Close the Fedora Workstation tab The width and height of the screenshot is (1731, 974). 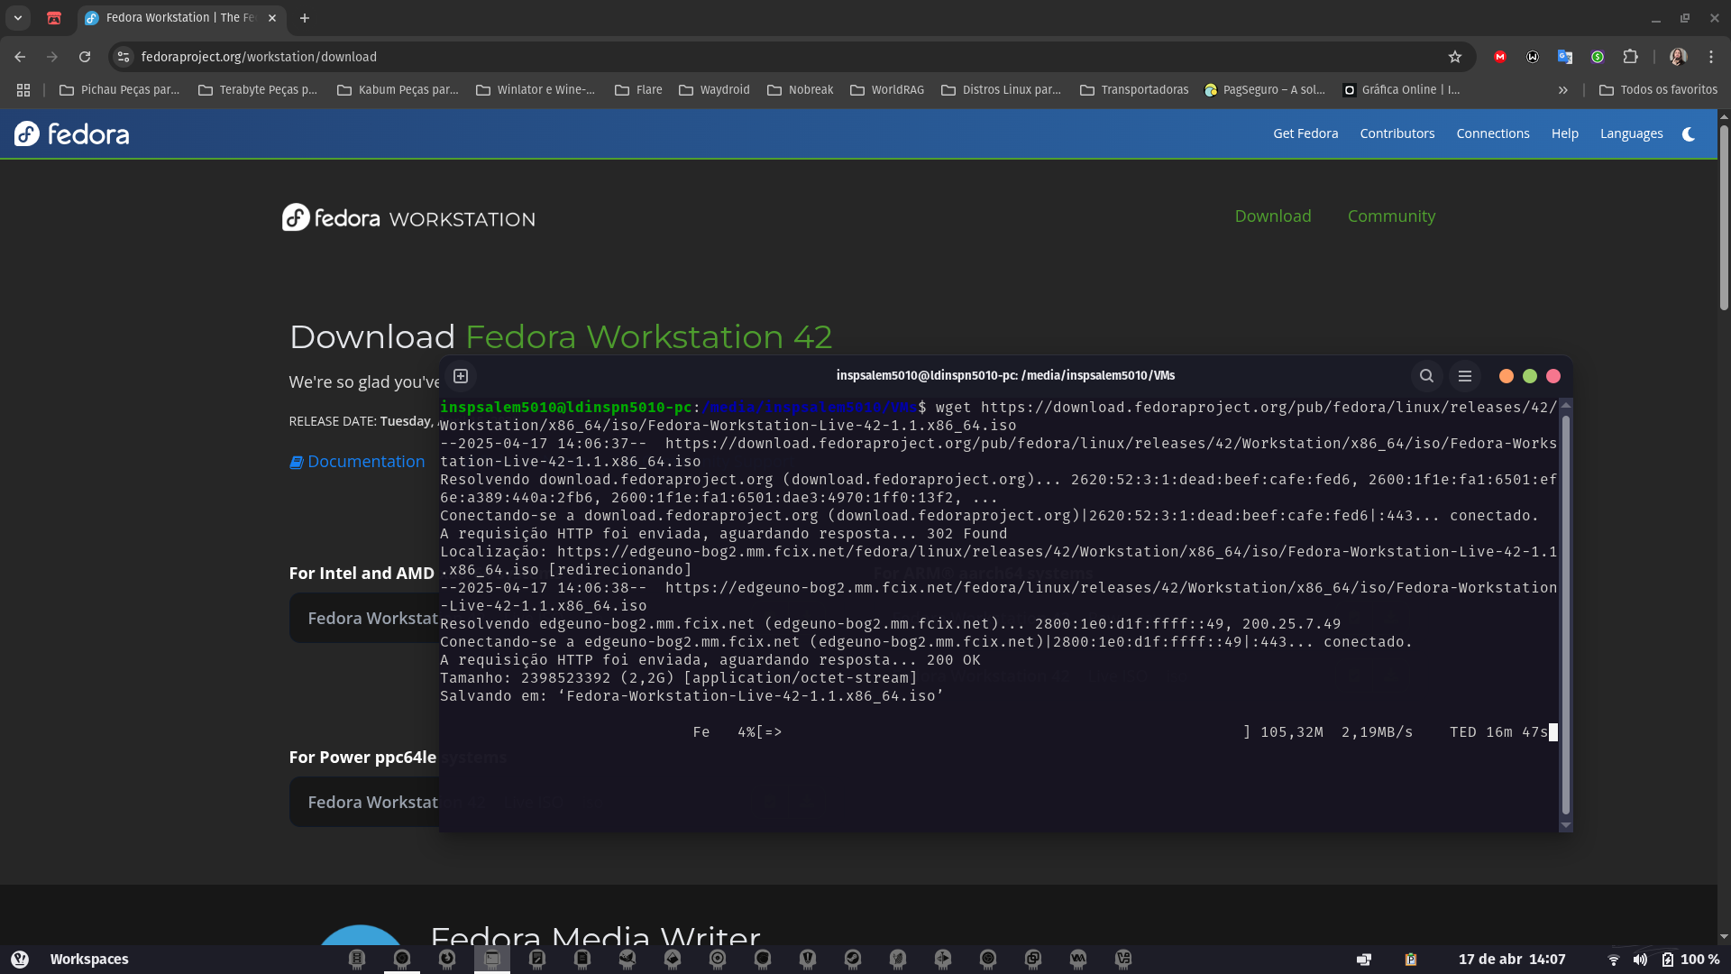272,18
